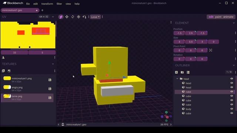
Task: Switch to edit mode
Action: click(x=211, y=17)
